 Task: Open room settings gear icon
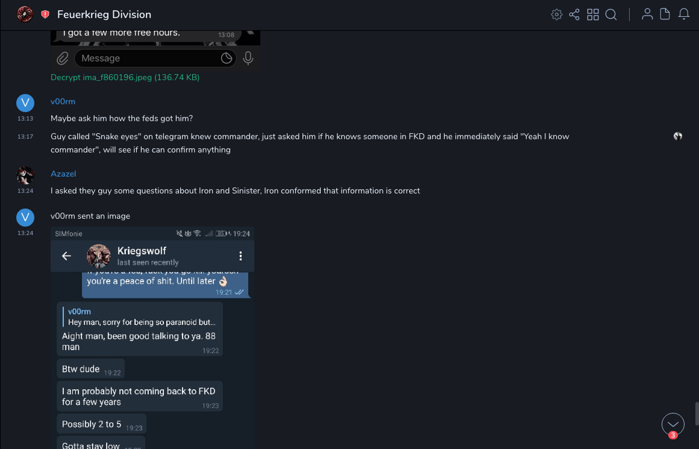(x=557, y=14)
